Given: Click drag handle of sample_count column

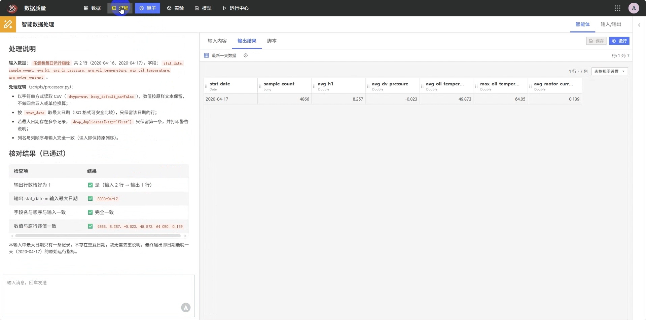Looking at the screenshot, I should tap(260, 86).
